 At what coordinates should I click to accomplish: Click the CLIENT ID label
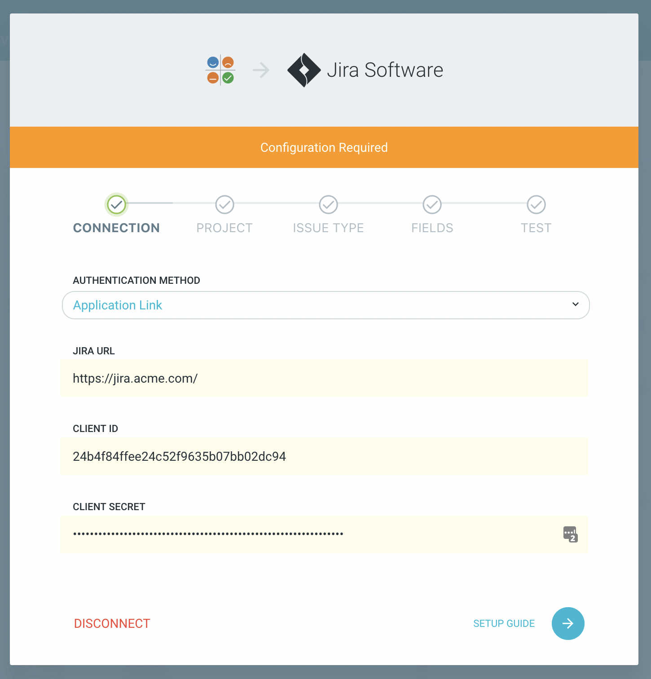[x=95, y=428]
